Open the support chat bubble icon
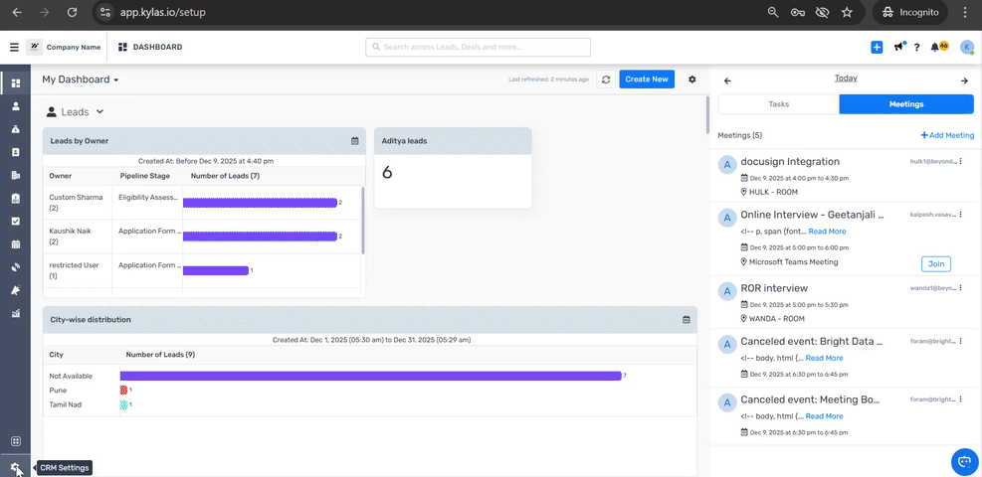The image size is (982, 477). click(963, 461)
